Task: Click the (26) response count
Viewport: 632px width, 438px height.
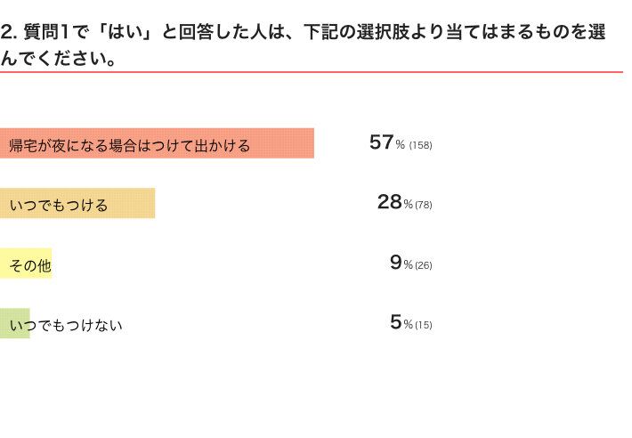Action: click(424, 265)
